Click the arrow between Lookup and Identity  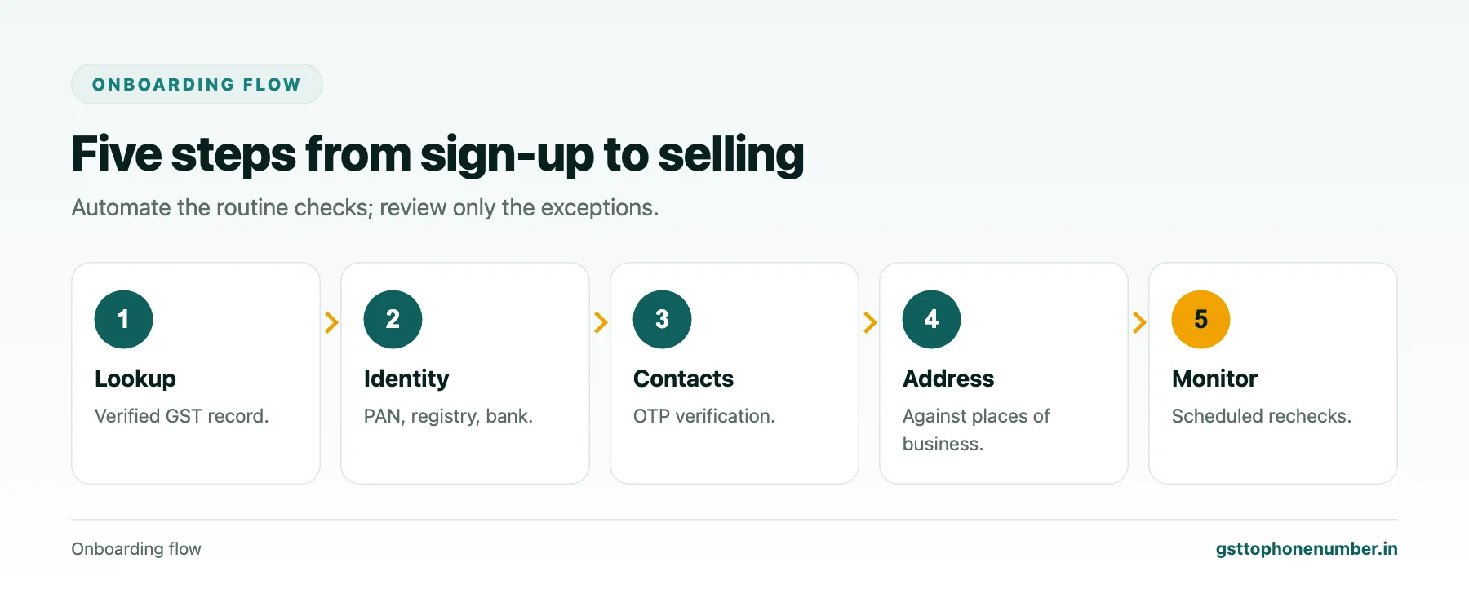[x=331, y=322]
